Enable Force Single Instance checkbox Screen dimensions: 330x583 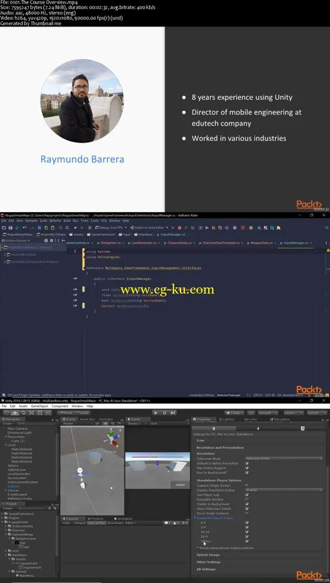pos(247,513)
